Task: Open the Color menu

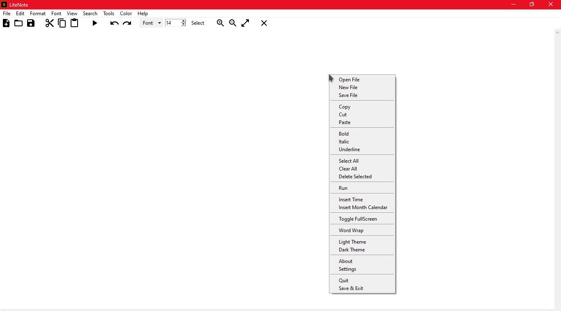Action: click(x=126, y=14)
